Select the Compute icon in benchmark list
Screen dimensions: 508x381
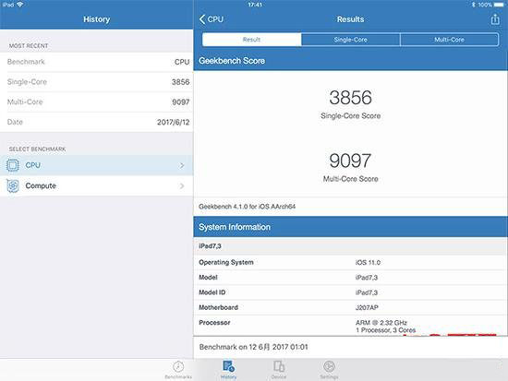click(13, 185)
